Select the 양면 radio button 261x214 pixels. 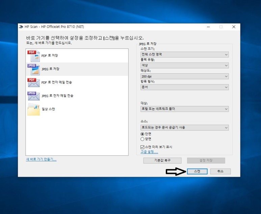pyautogui.click(x=142, y=139)
